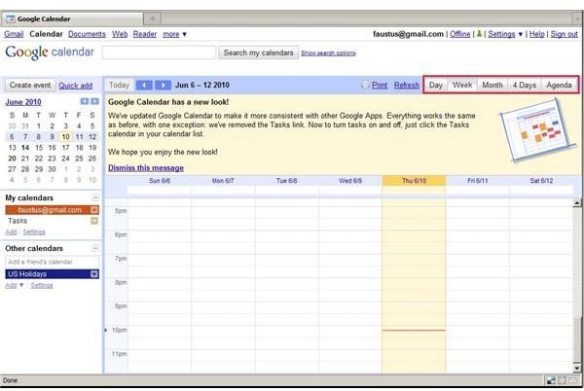This screenshot has height=391, width=584.
Task: Open the Help link
Action: (x=536, y=34)
